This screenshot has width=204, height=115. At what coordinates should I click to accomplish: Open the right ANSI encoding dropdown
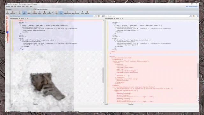[118, 19]
